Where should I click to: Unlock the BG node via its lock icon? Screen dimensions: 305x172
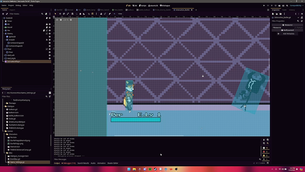pos(47,24)
